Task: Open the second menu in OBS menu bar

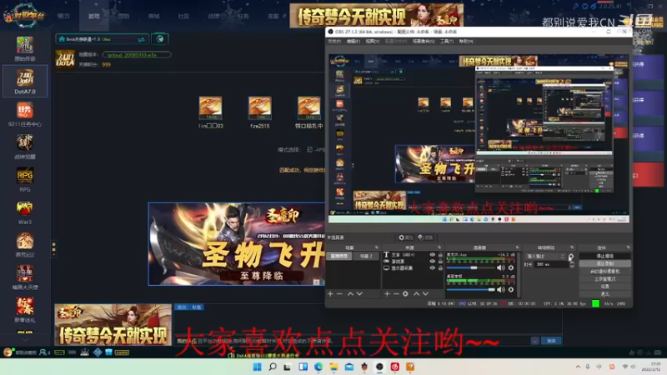Action: (x=353, y=41)
